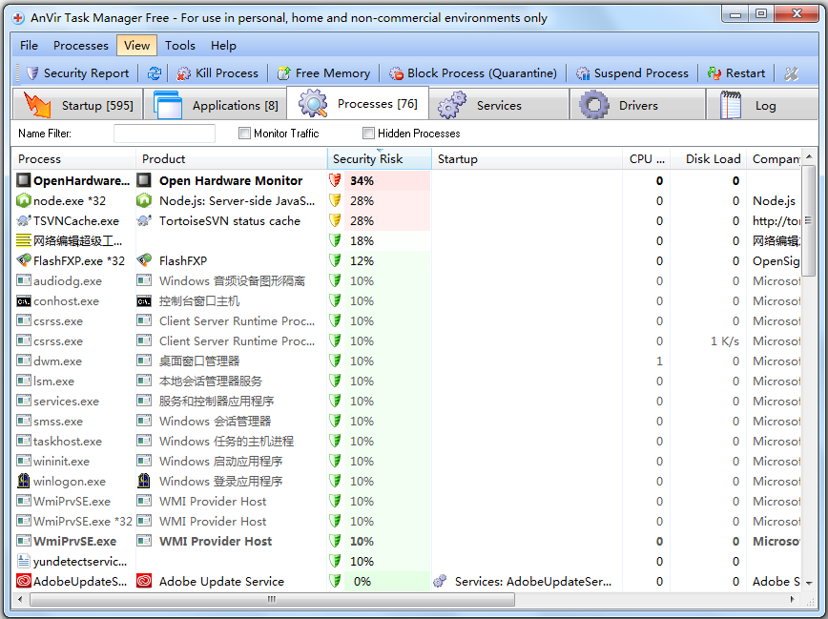The image size is (828, 619).
Task: Click the yundetectservice document icon
Action: (23, 561)
